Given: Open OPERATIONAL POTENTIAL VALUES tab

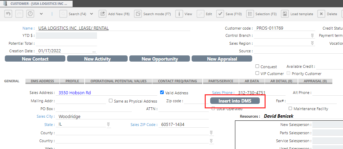Looking at the screenshot, I should 119,81.
